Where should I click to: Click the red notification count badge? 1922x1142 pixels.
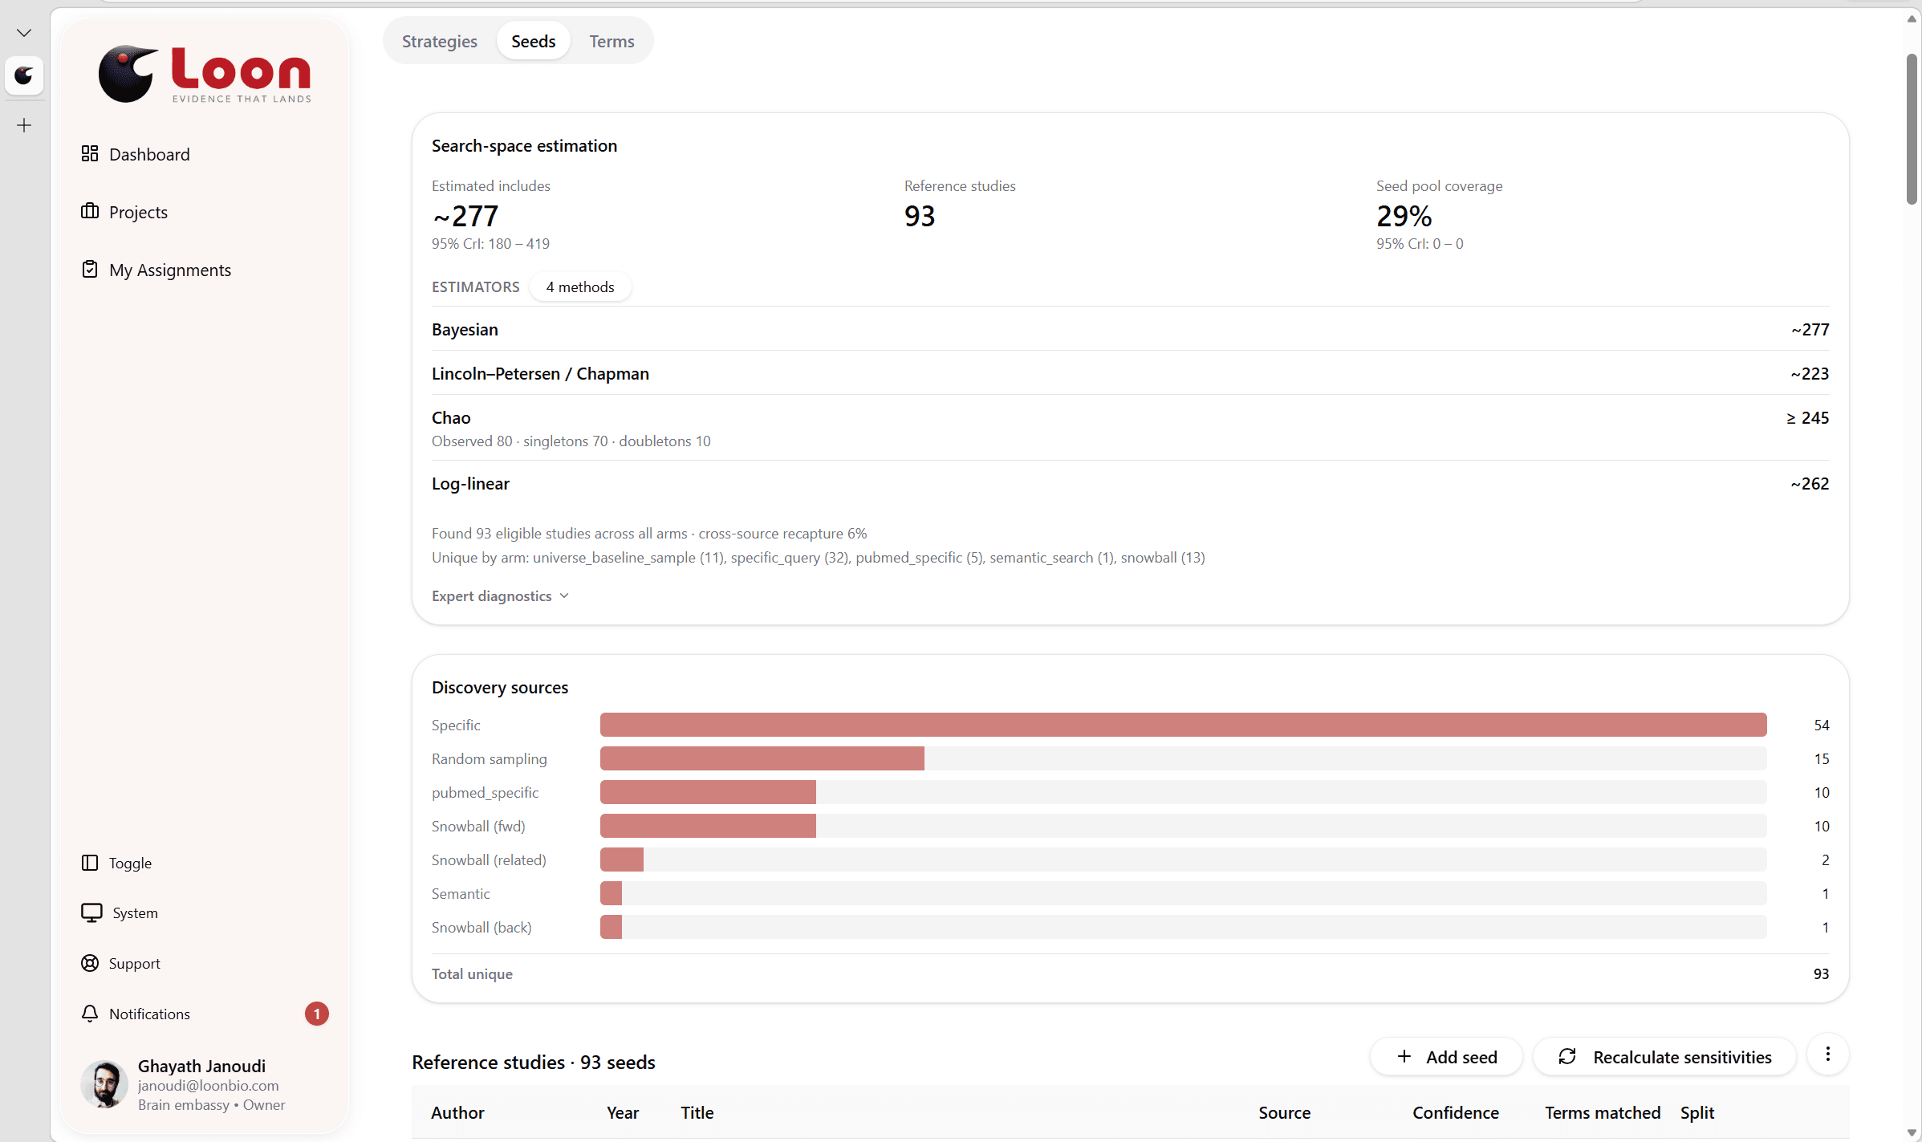coord(317,1014)
